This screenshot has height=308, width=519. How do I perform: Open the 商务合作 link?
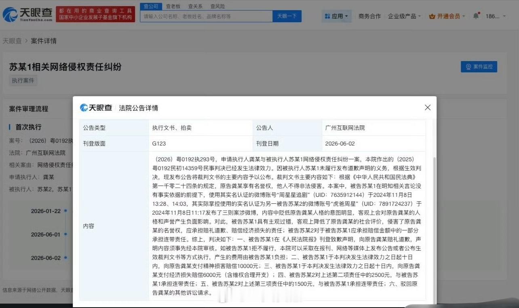[369, 16]
